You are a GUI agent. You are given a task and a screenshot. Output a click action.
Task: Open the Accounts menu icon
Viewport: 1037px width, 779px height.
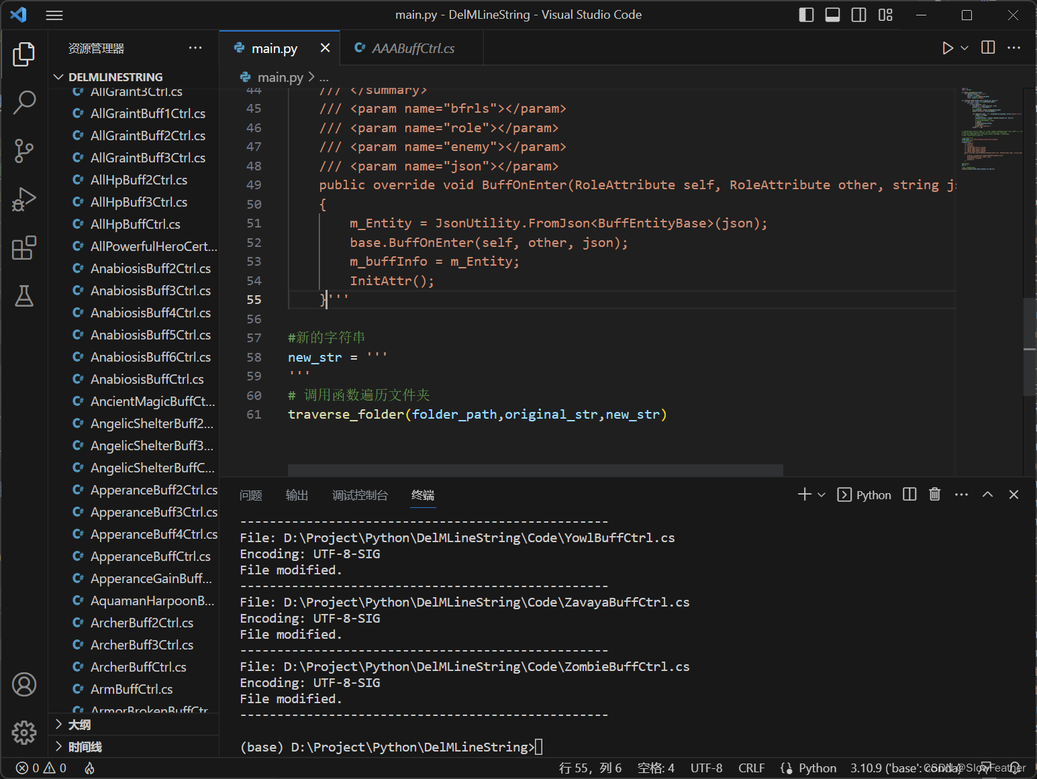pyautogui.click(x=24, y=684)
